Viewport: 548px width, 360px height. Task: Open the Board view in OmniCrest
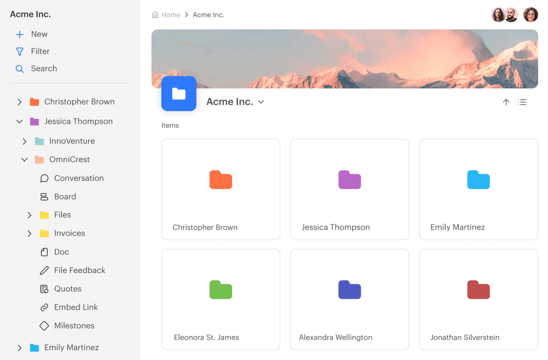point(65,197)
